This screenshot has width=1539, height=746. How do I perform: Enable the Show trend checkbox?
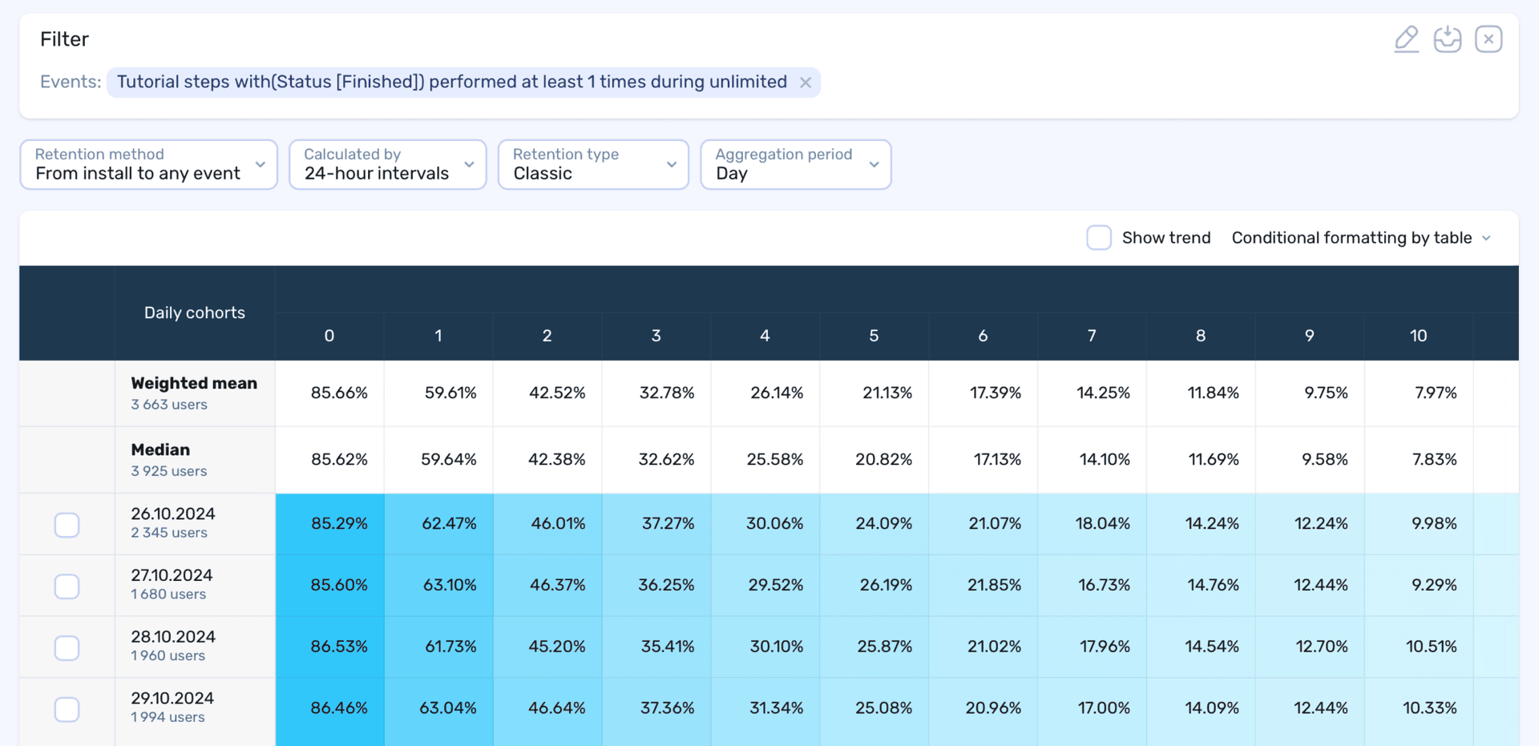click(1098, 237)
